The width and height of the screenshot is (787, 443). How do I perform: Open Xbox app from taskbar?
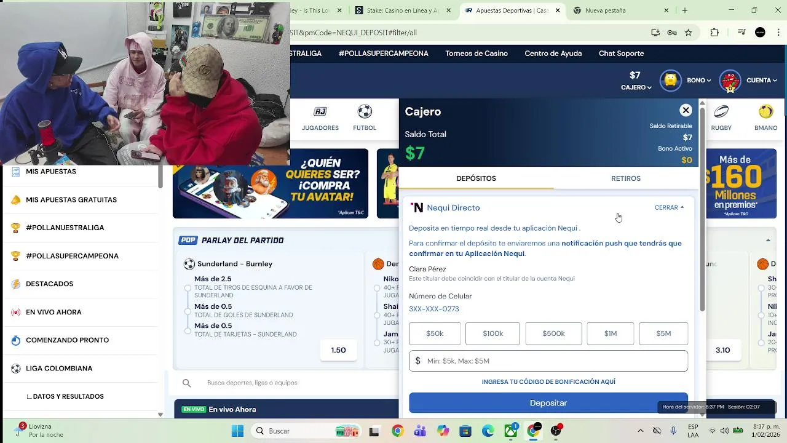point(510,431)
